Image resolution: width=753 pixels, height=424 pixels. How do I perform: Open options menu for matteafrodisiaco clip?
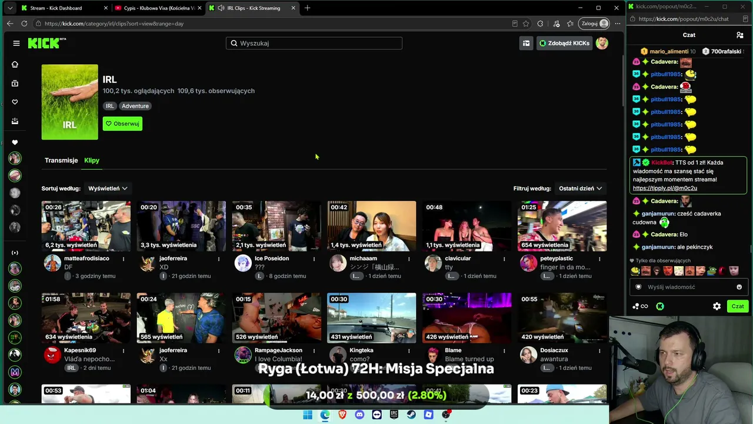tap(124, 259)
